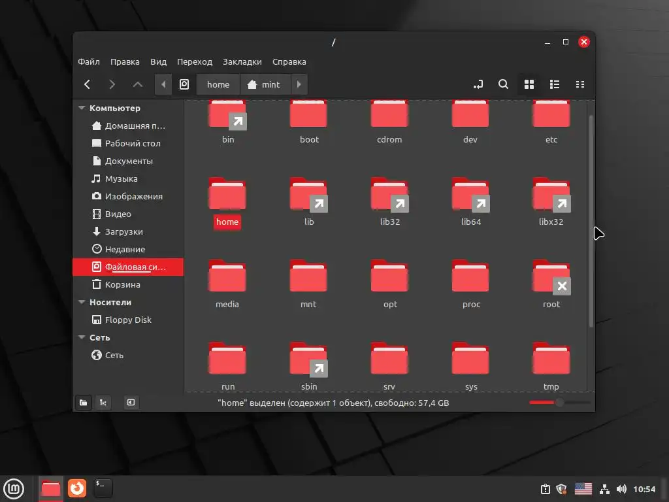
Task: Select the proc folder icon
Action: (x=470, y=276)
